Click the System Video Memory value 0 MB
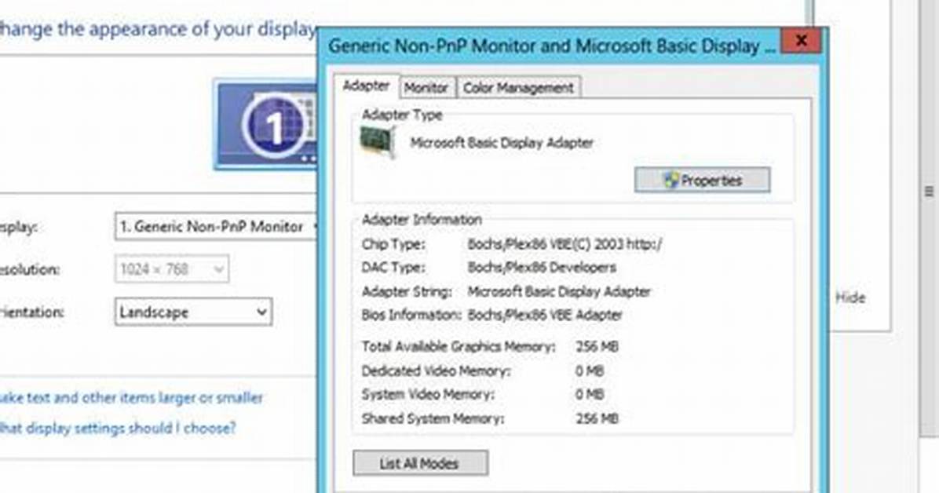939x493 pixels. 590,395
